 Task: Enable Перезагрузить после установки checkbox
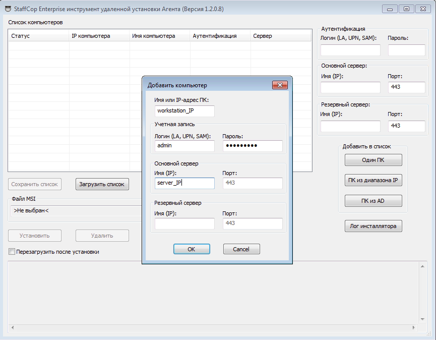coord(12,252)
